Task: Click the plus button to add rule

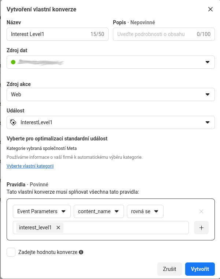Action: (201, 228)
